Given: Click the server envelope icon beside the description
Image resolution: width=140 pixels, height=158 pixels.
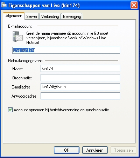Looking at the screenshot, I should (x=17, y=37).
